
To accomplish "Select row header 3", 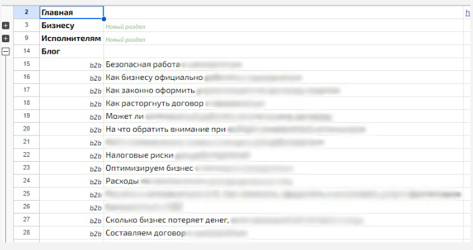I will point(27,26).
